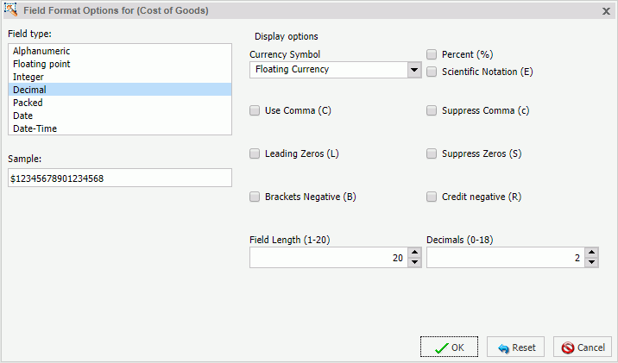618x363 pixels.
Task: Enable Percent (%) display option
Action: click(x=432, y=54)
